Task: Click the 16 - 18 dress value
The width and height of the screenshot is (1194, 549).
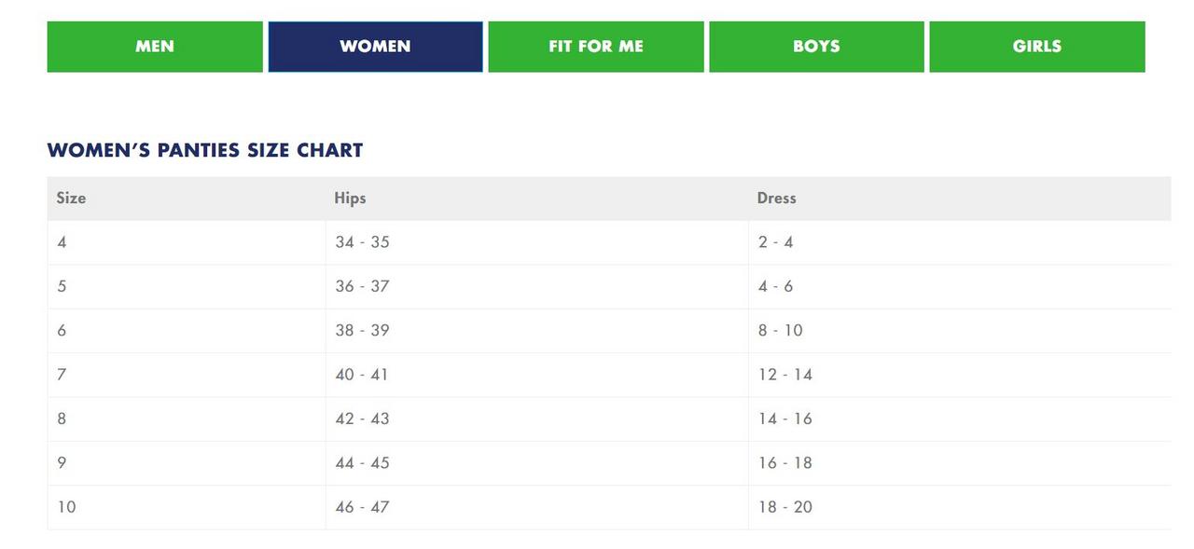Action: click(x=785, y=463)
